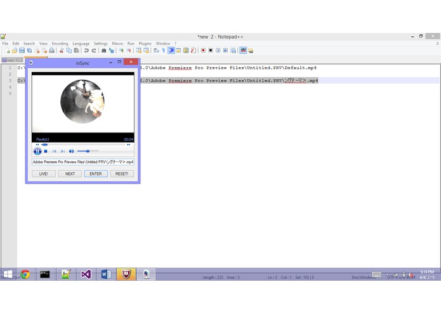Toggle synchronize horizontal scrolling icon
The image size is (441, 313).
pos(146,51)
